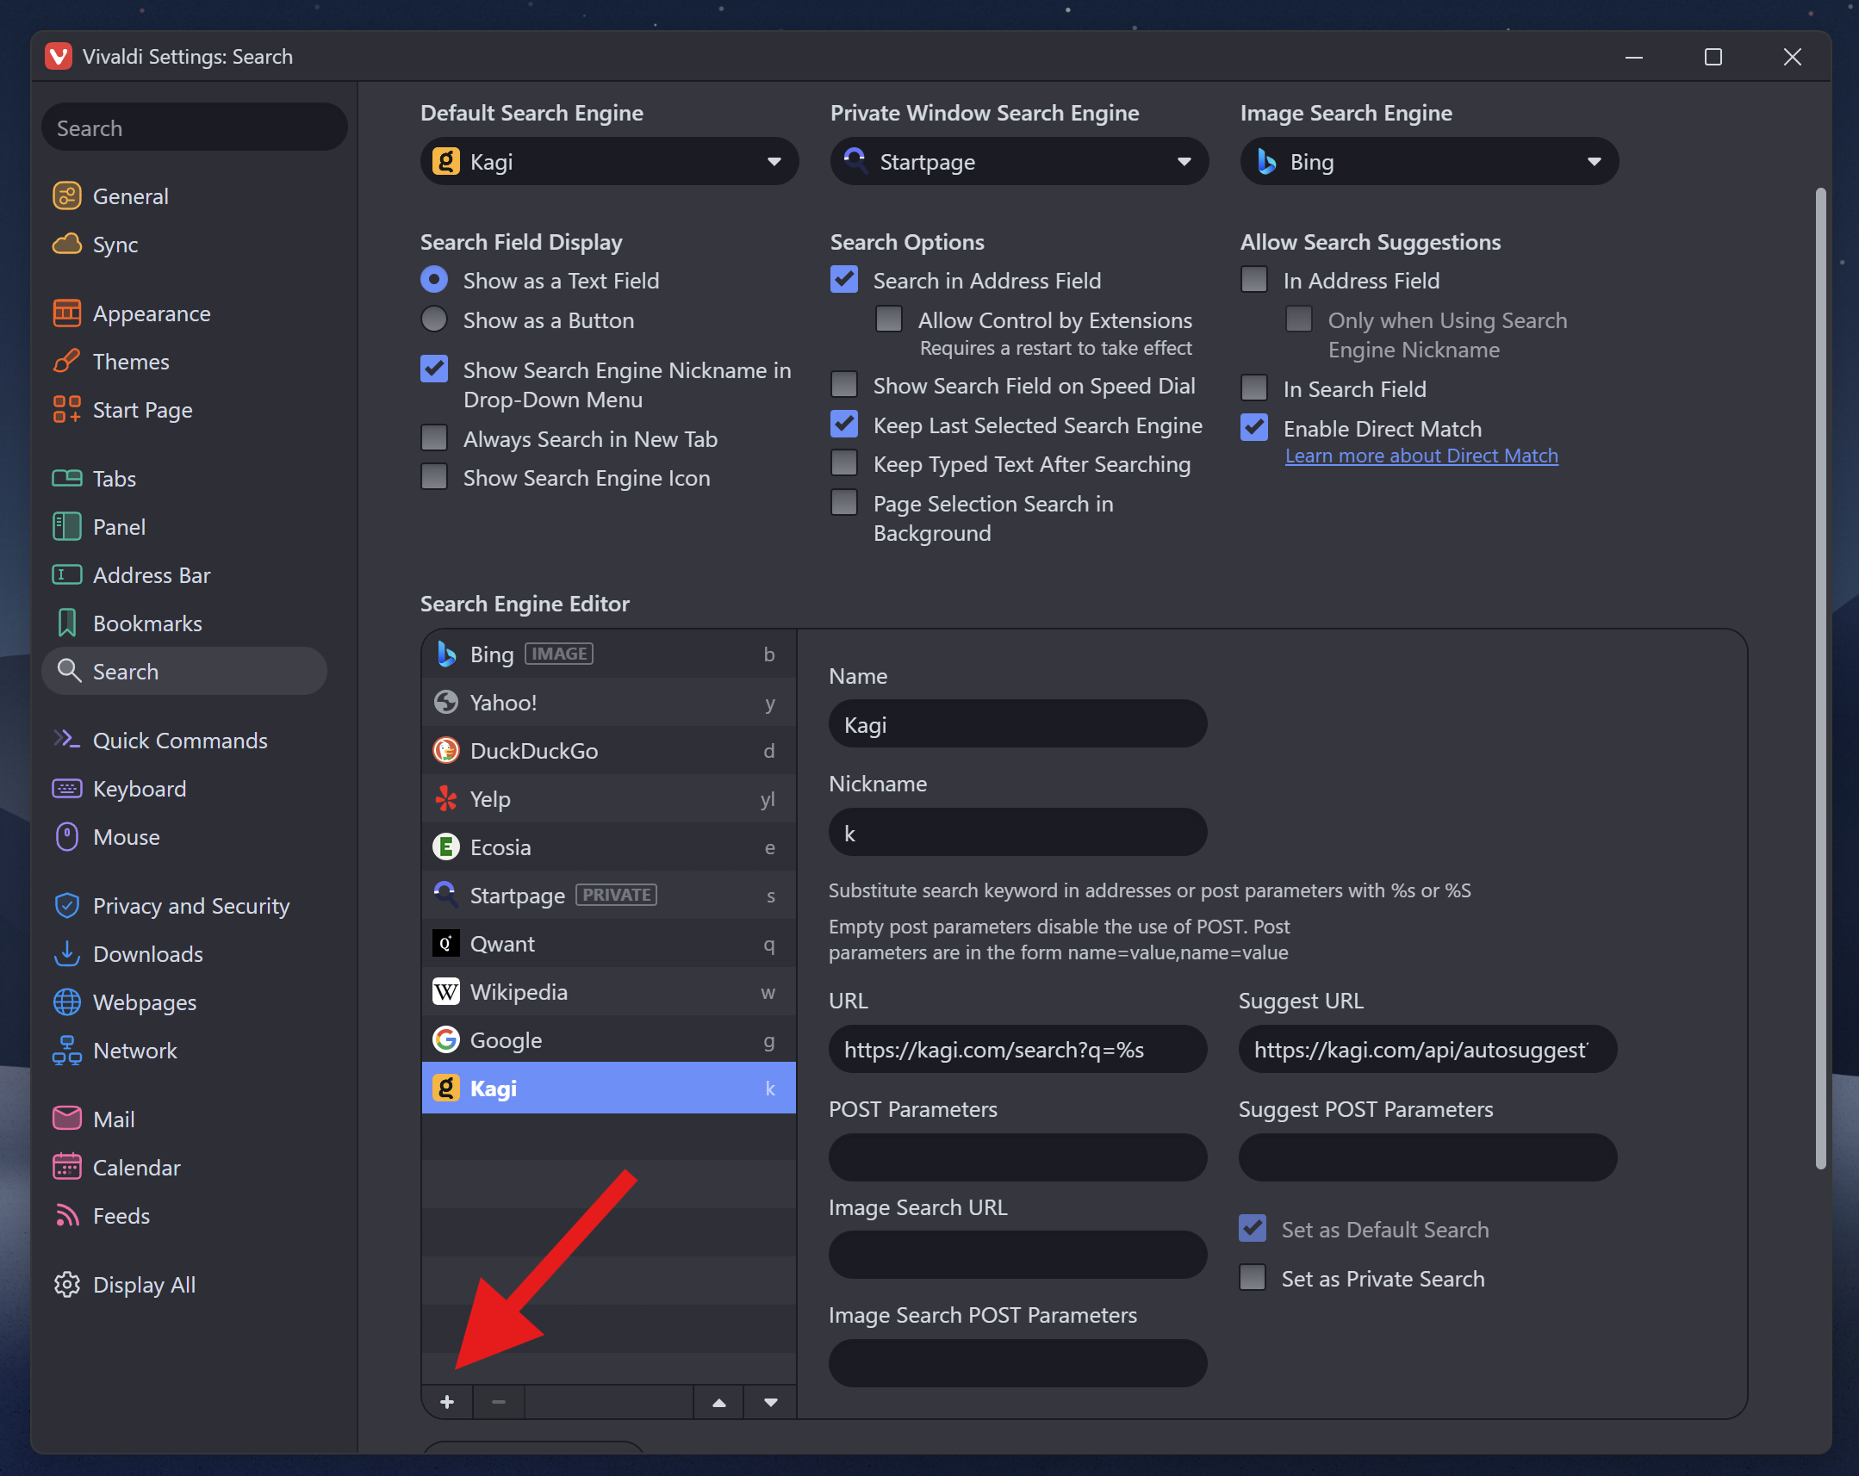
Task: Click the Suggest URL field
Action: pyautogui.click(x=1428, y=1049)
